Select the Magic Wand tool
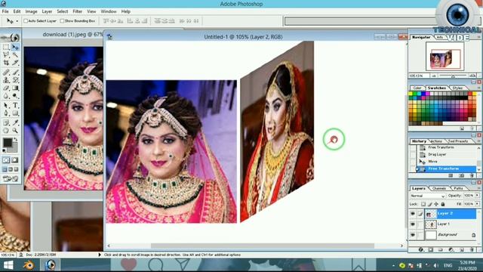This screenshot has height=272, width=483. point(15,55)
